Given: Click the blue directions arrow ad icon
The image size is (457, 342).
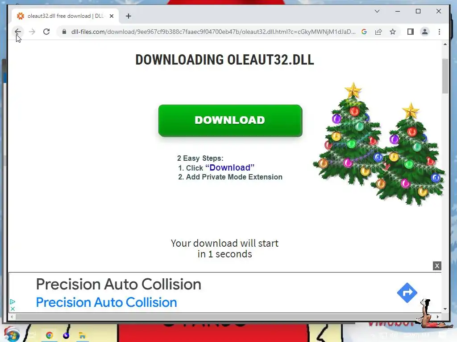Looking at the screenshot, I should point(407,293).
